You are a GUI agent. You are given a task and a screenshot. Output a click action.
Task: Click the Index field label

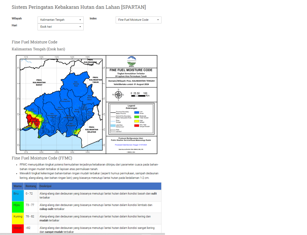click(93, 18)
